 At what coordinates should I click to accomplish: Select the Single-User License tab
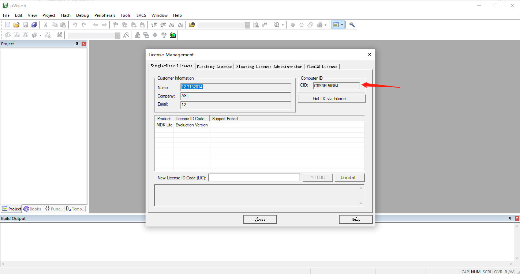(x=171, y=66)
